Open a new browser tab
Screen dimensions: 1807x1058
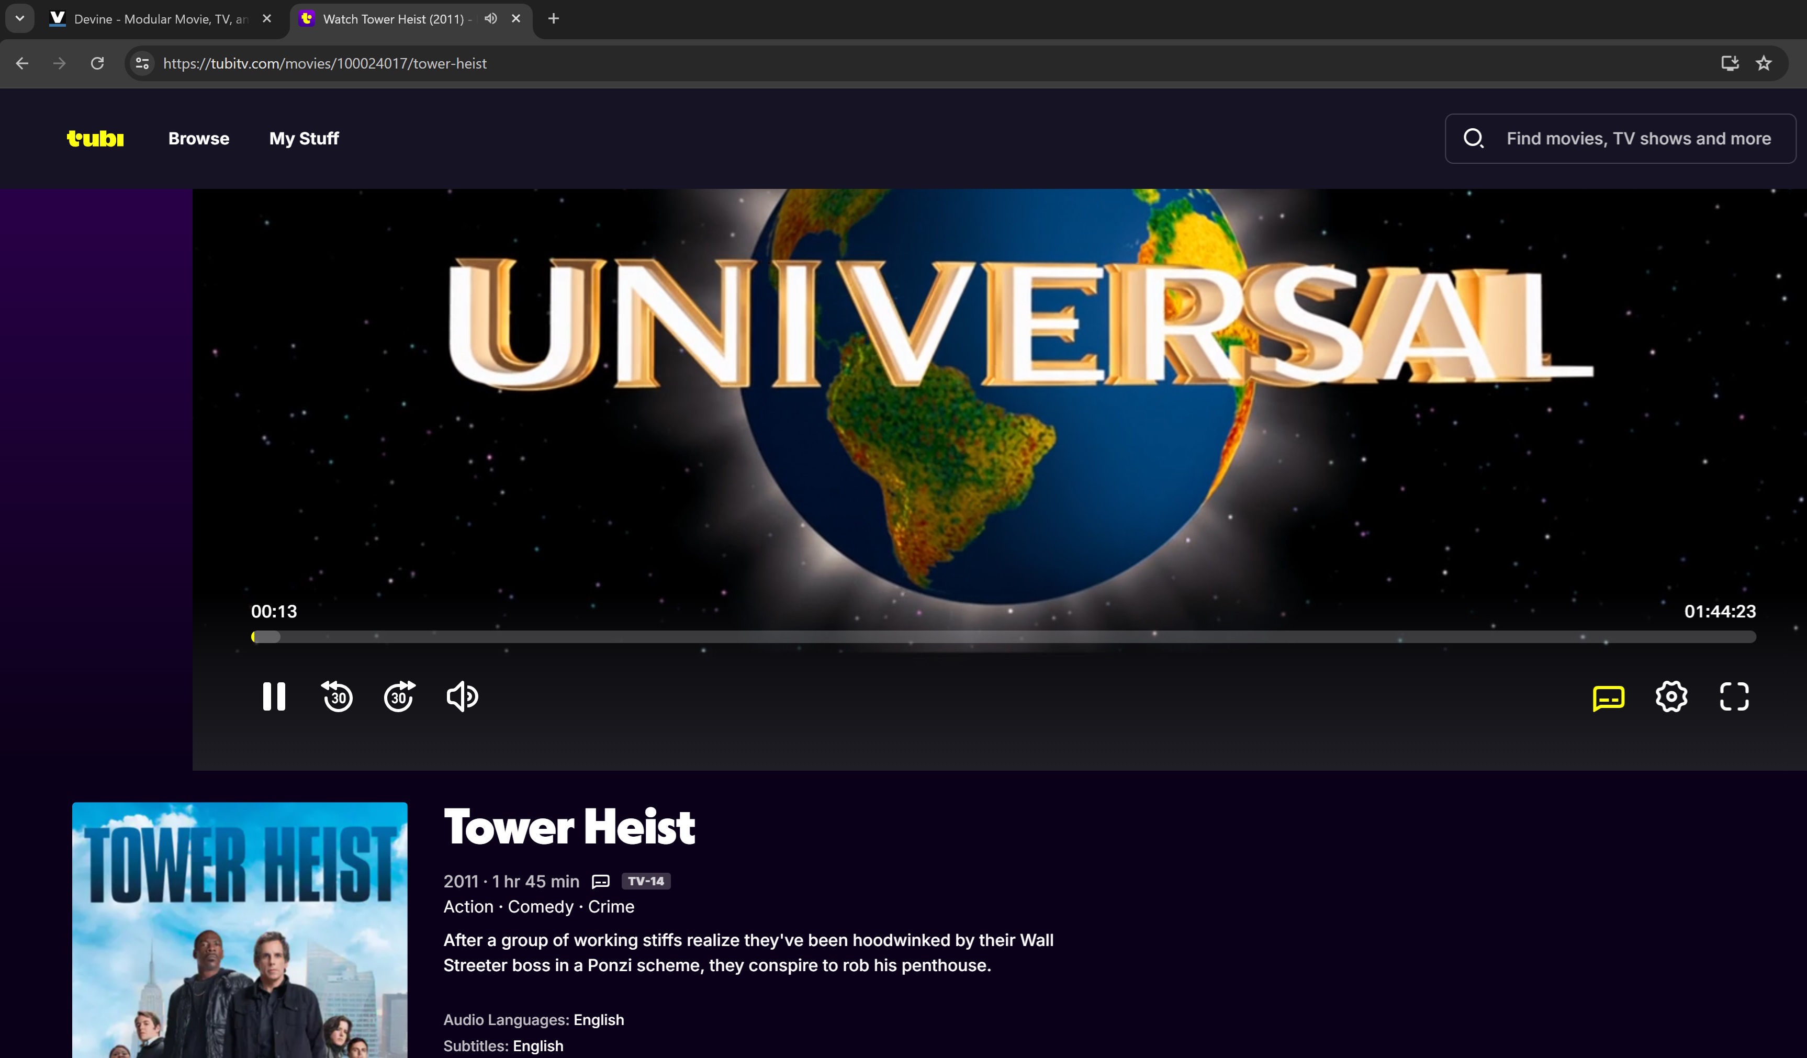tap(553, 19)
